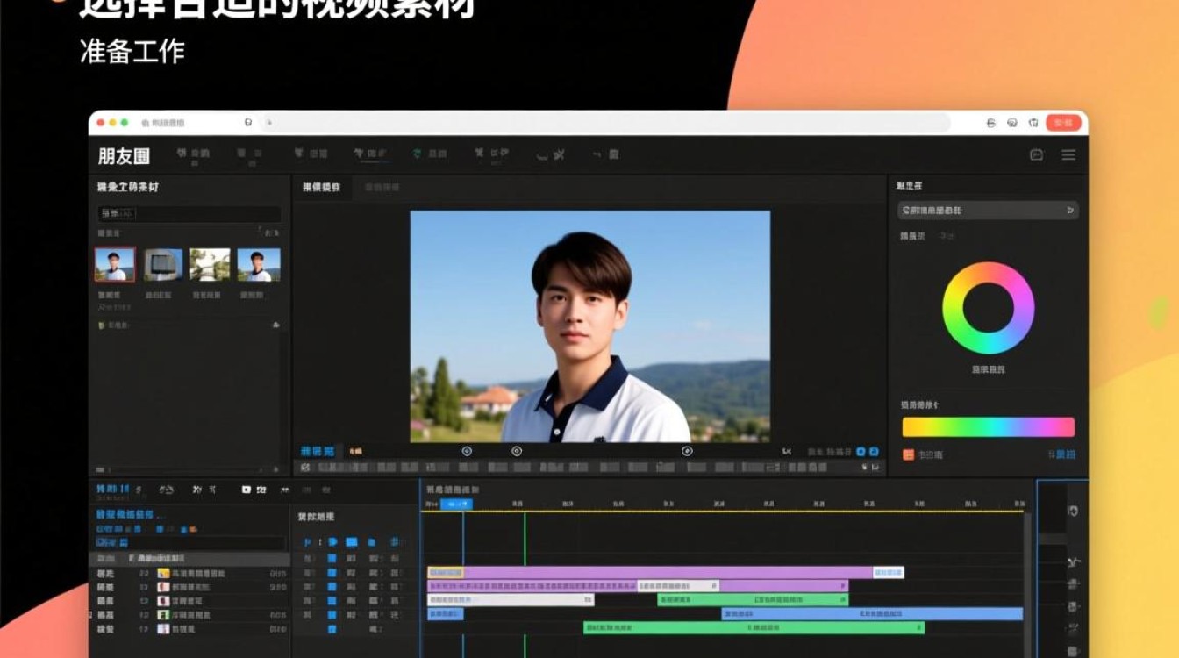Select the rightmost man thumbnail in the media panel
Image resolution: width=1179 pixels, height=658 pixels.
(259, 264)
